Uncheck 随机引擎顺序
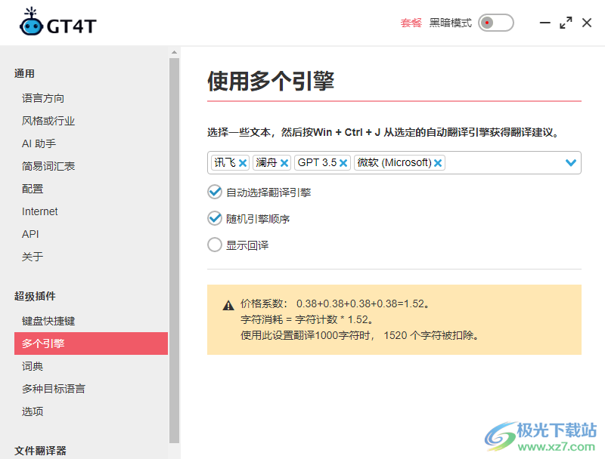The height and width of the screenshot is (459, 605). (214, 218)
